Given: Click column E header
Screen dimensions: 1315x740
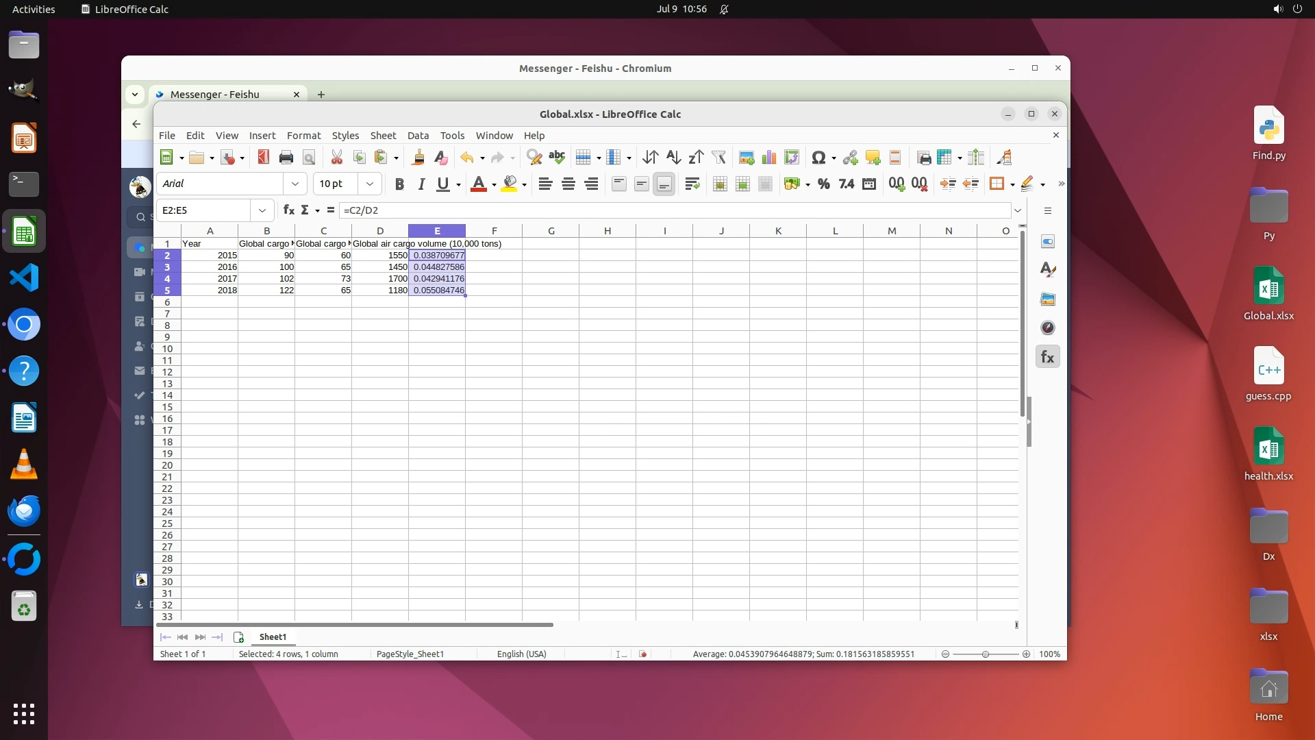Looking at the screenshot, I should [x=437, y=231].
